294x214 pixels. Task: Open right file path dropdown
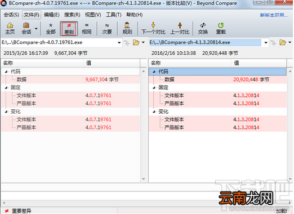(x=266, y=43)
